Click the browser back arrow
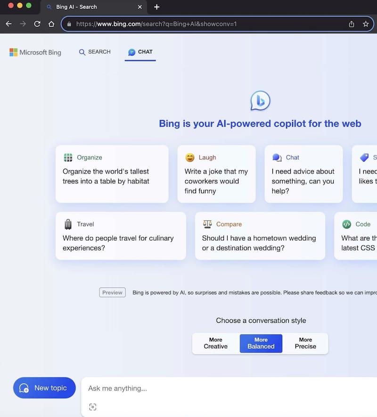Screen dimensions: 377x417 tap(9, 24)
